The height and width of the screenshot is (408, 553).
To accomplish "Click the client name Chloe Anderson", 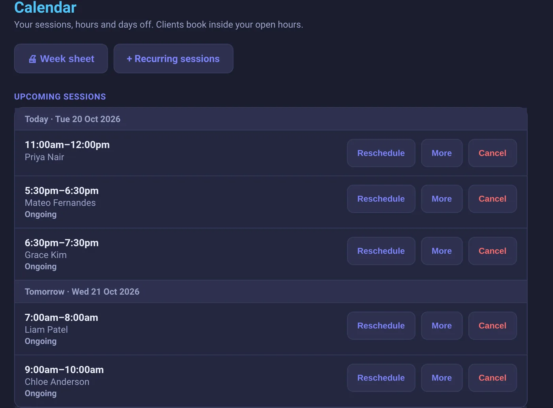I will 57,382.
